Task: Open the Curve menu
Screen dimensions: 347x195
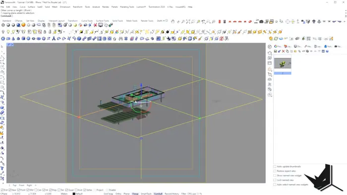Action: pyautogui.click(x=23, y=7)
